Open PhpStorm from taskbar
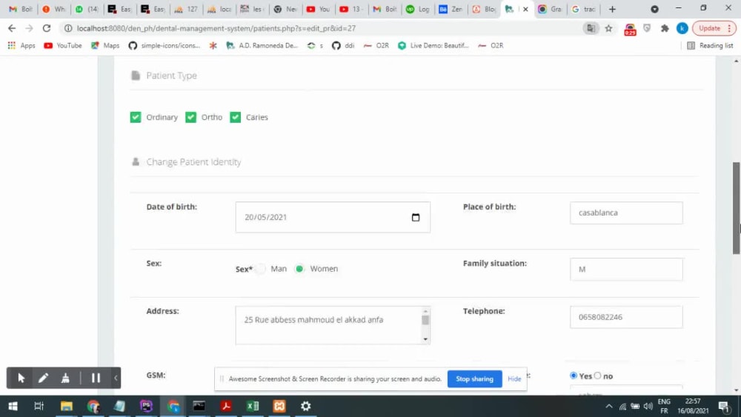The height and width of the screenshot is (417, 741). coord(146,406)
